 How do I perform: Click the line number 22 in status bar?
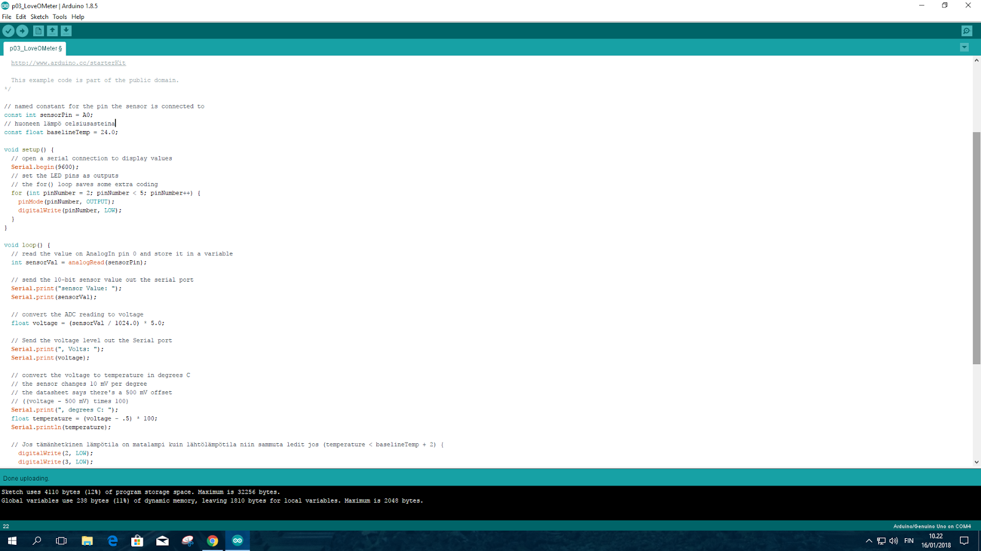click(x=6, y=526)
